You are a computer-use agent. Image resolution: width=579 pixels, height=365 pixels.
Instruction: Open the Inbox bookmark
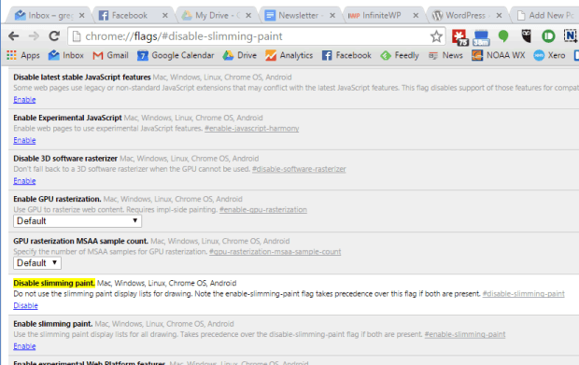[65, 55]
